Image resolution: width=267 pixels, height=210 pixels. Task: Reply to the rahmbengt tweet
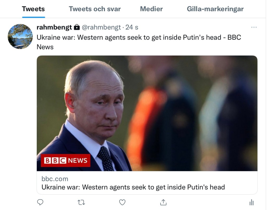40,202
